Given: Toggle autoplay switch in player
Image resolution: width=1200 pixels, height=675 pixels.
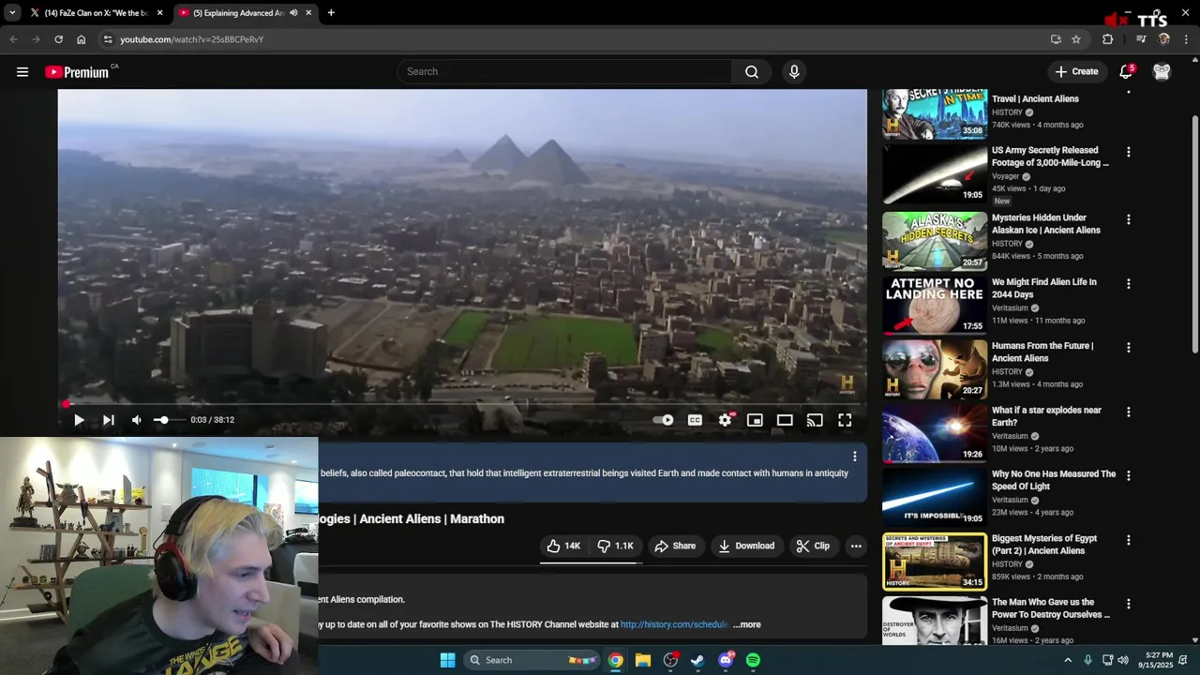Looking at the screenshot, I should click(x=664, y=420).
